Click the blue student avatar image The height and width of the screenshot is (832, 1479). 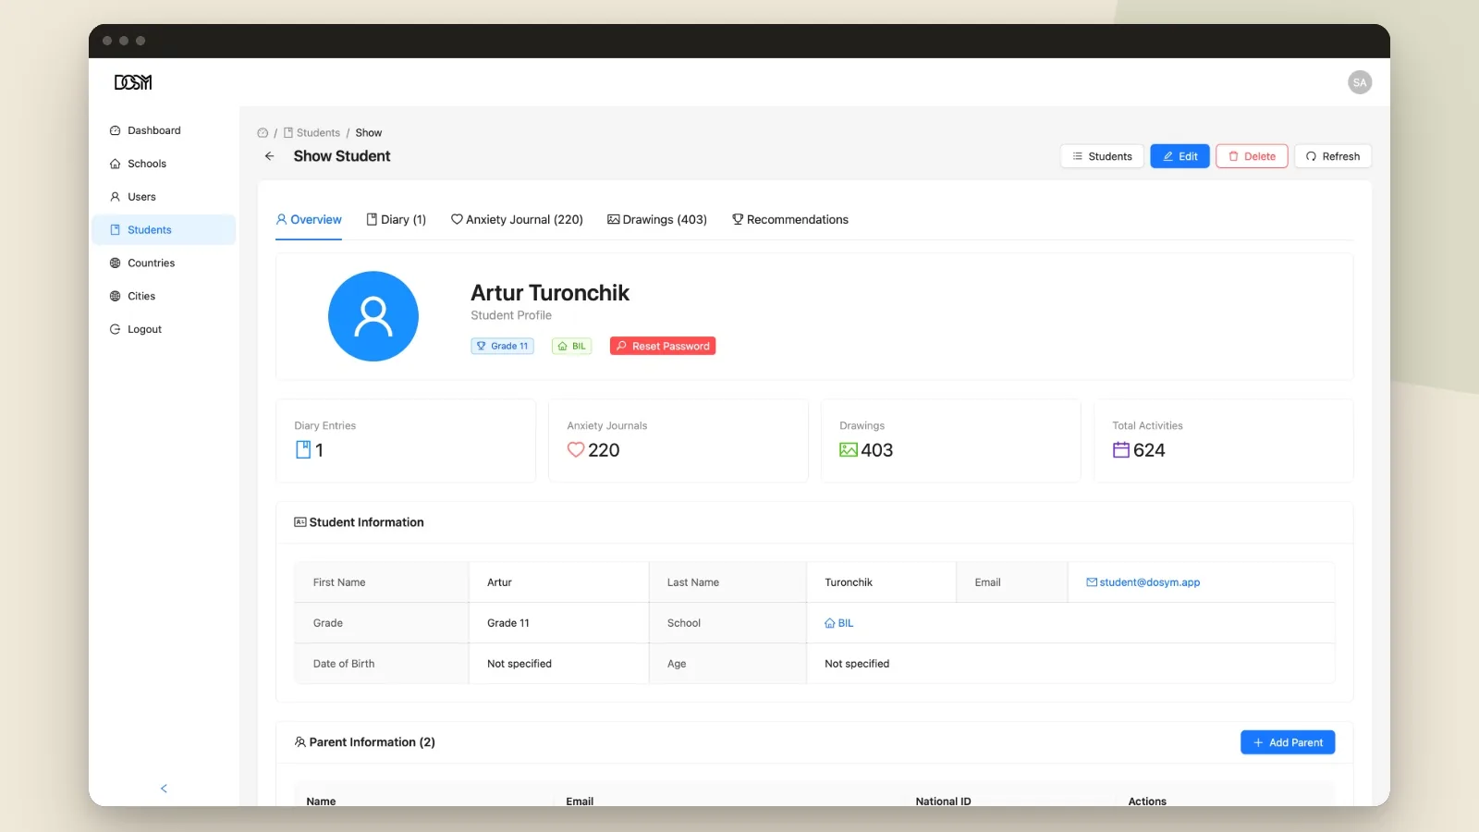[x=373, y=316]
